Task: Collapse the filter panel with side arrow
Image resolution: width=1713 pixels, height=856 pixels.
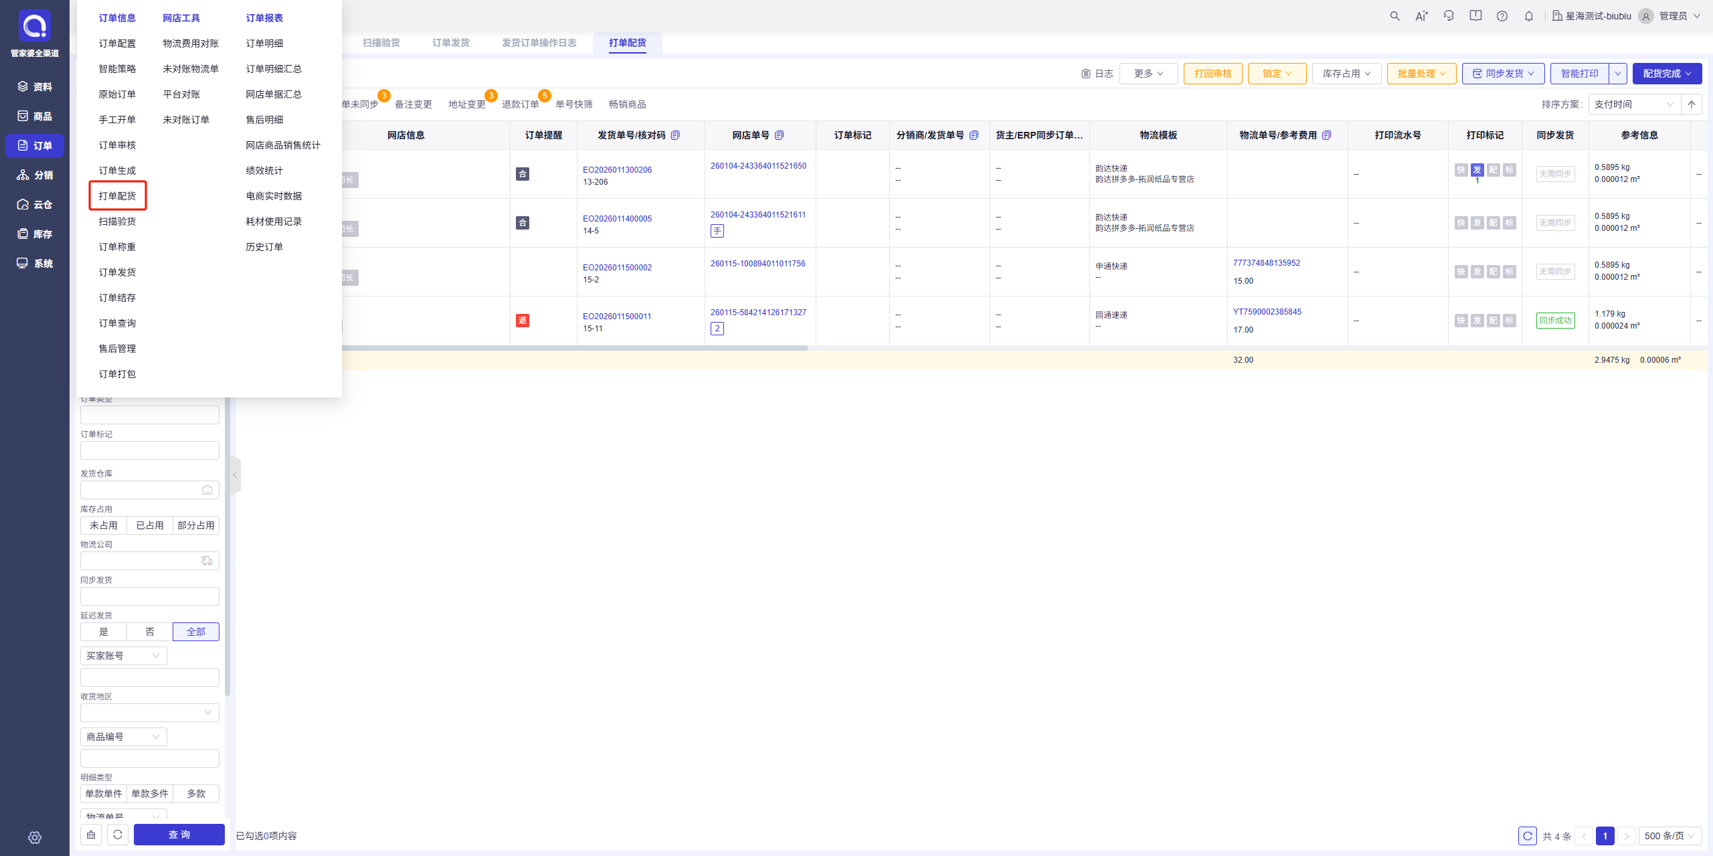Action: tap(235, 475)
